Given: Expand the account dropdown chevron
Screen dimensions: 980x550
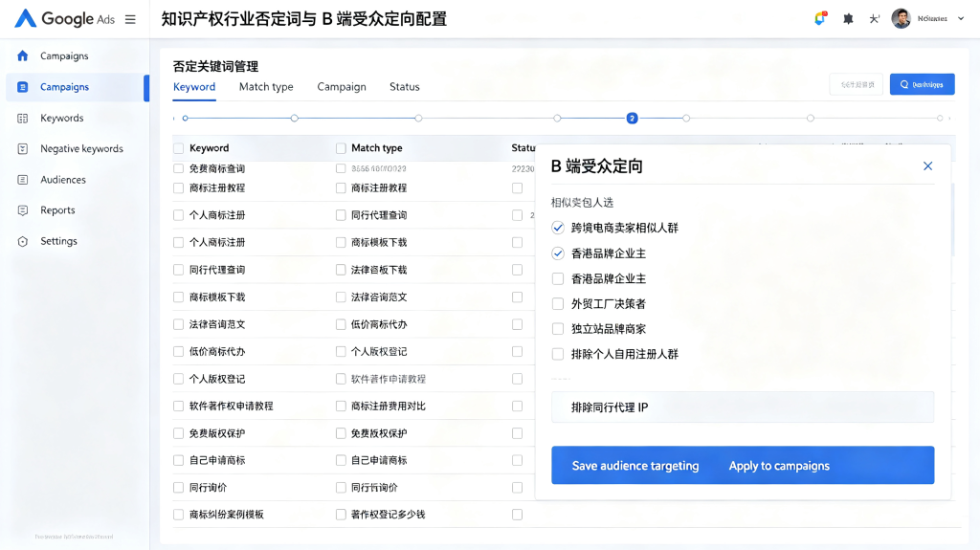Looking at the screenshot, I should 961,19.
